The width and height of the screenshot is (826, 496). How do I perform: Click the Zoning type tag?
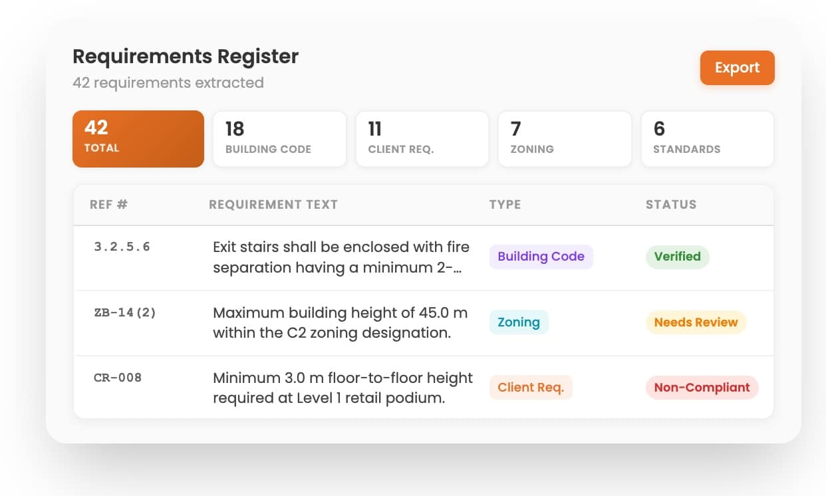[x=519, y=322]
